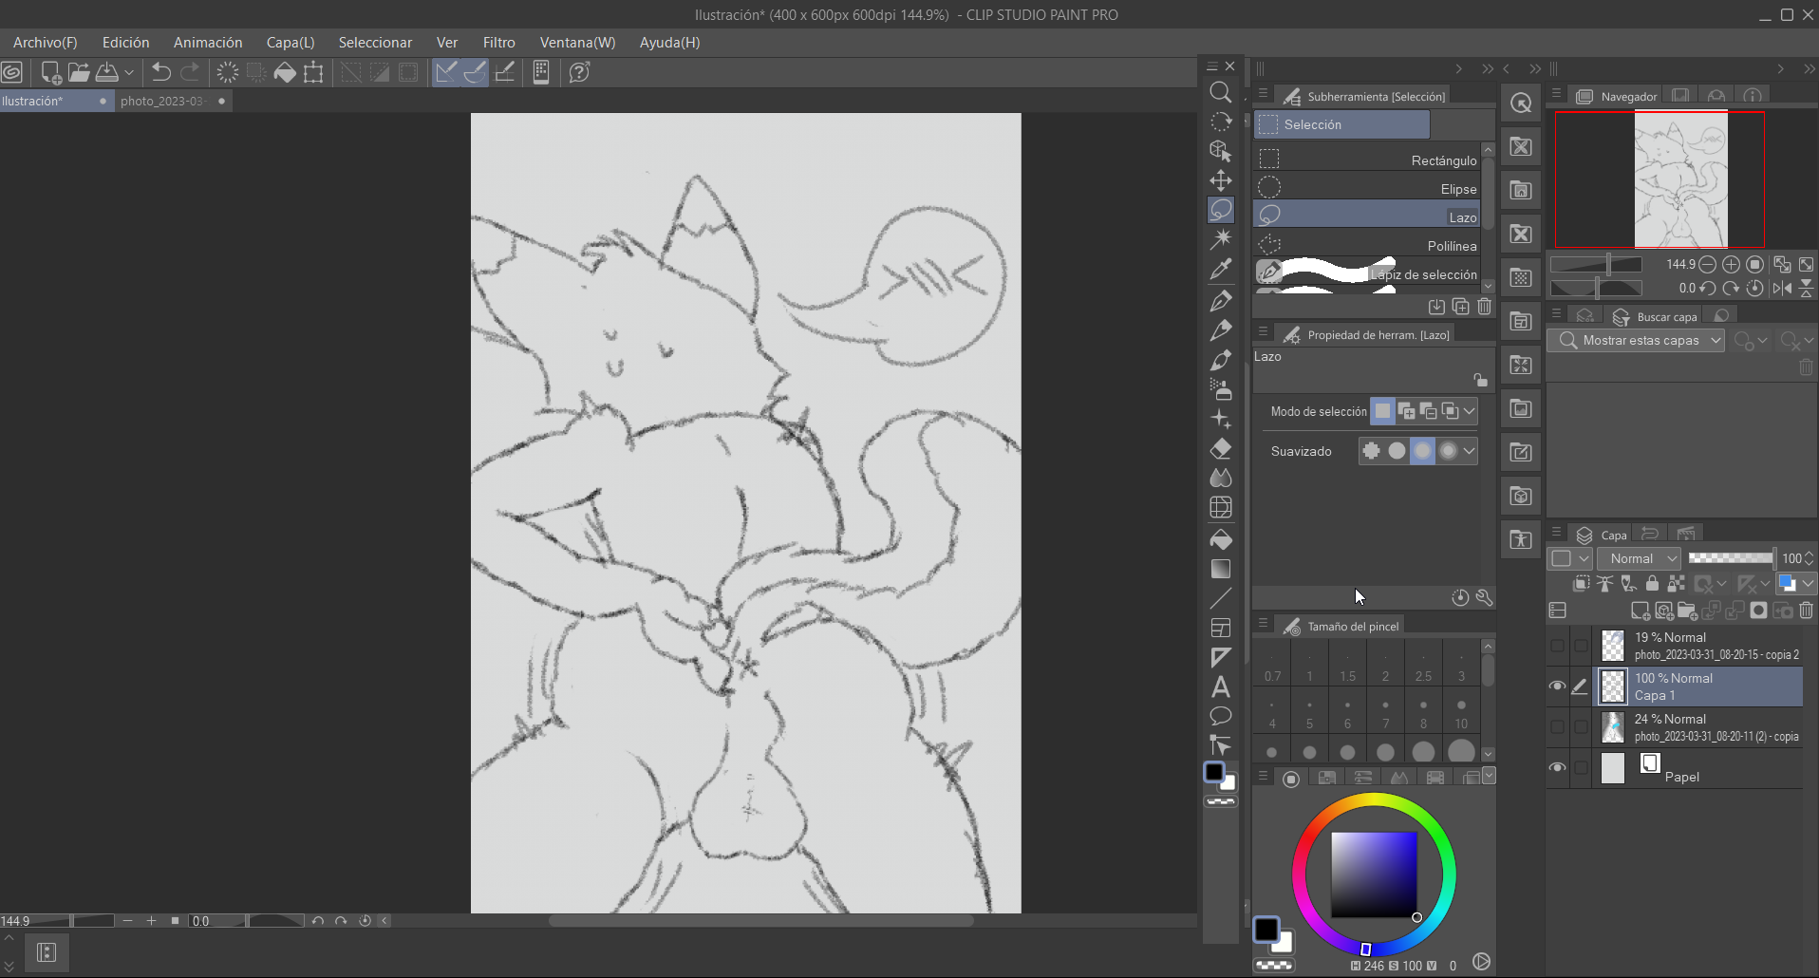Switch to photo_2023-03 document tab
Image resolution: width=1819 pixels, height=978 pixels.
[173, 101]
